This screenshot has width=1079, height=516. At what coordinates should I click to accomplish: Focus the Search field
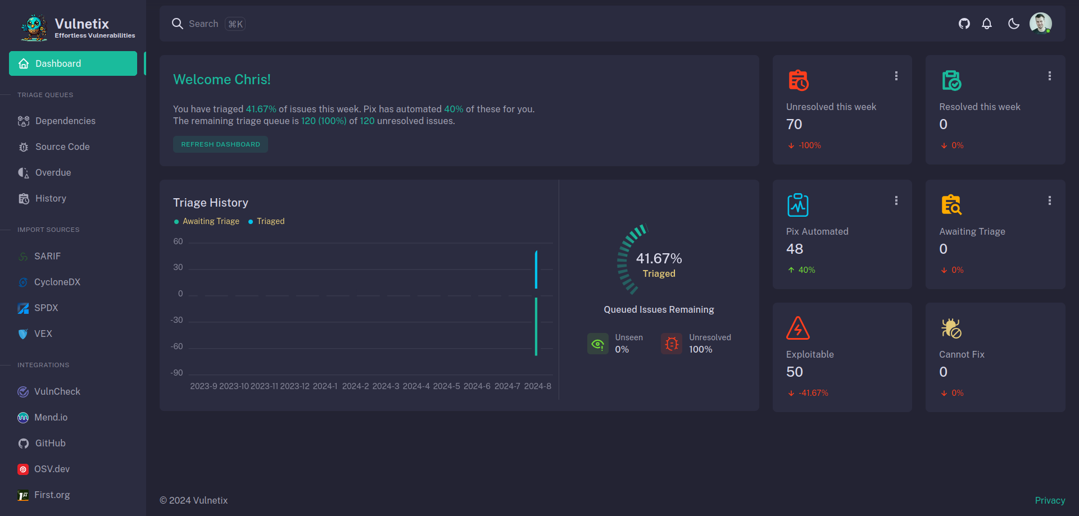click(x=203, y=24)
